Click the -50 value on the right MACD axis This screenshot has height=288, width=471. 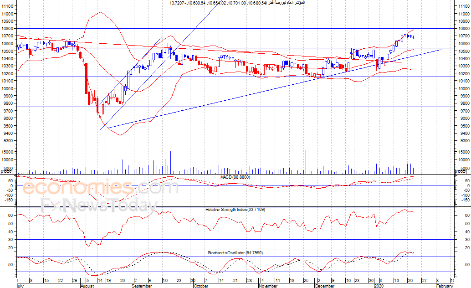tap(466, 190)
